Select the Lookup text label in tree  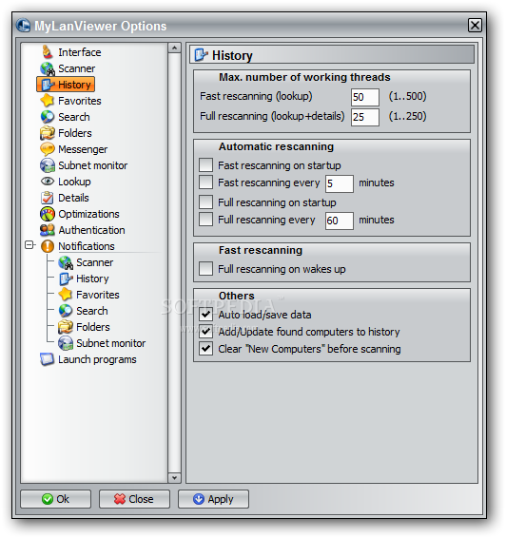74,182
